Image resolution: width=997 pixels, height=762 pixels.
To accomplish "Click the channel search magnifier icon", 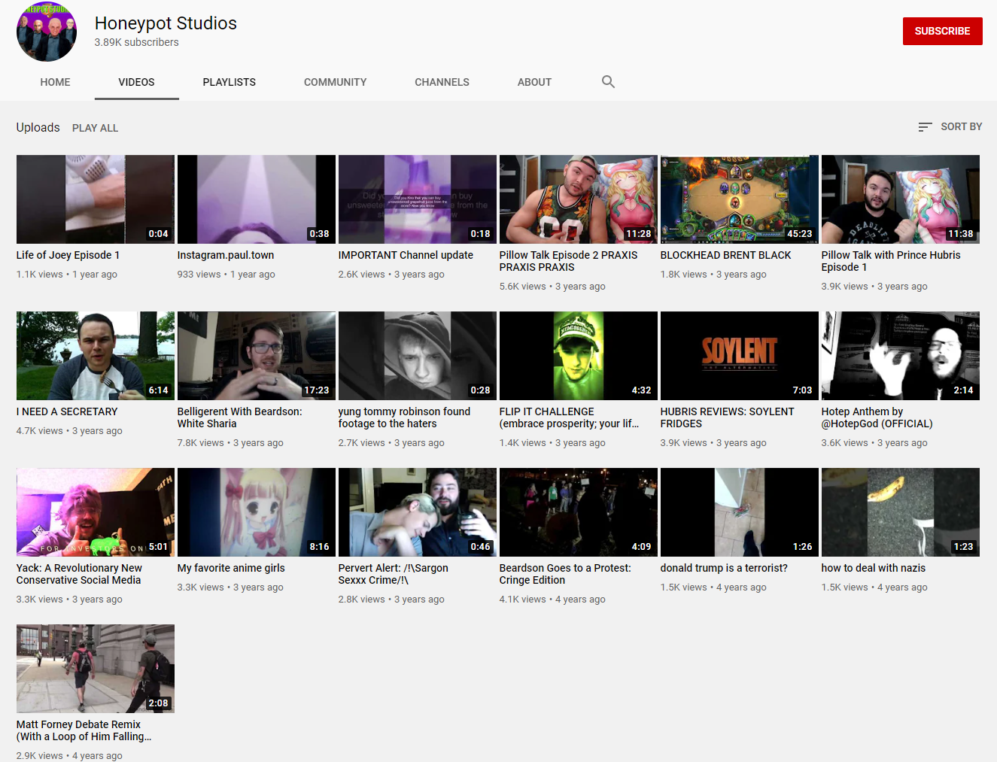I will [608, 82].
